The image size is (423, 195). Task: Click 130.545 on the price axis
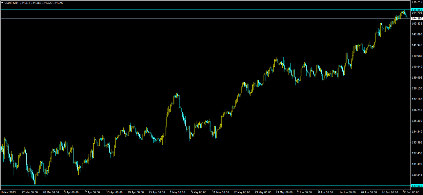click(417, 175)
